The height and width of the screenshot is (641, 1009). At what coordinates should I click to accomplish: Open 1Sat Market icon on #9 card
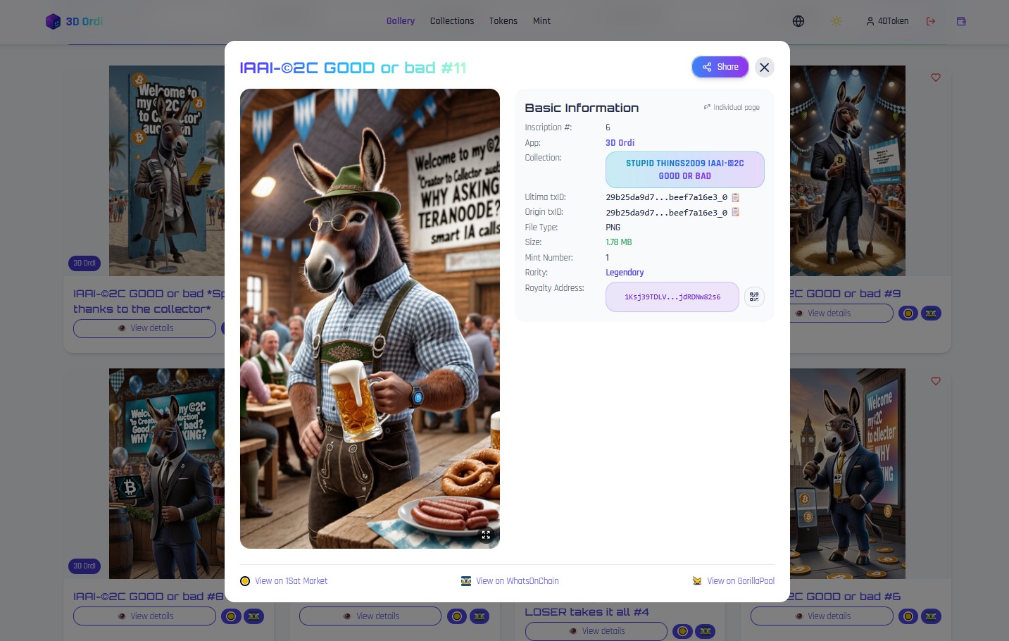click(908, 313)
